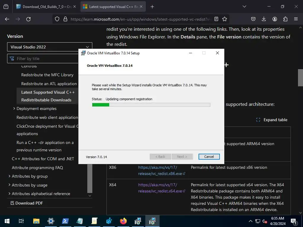
Task: Click the list all tabs chevron
Action: pos(244,7)
